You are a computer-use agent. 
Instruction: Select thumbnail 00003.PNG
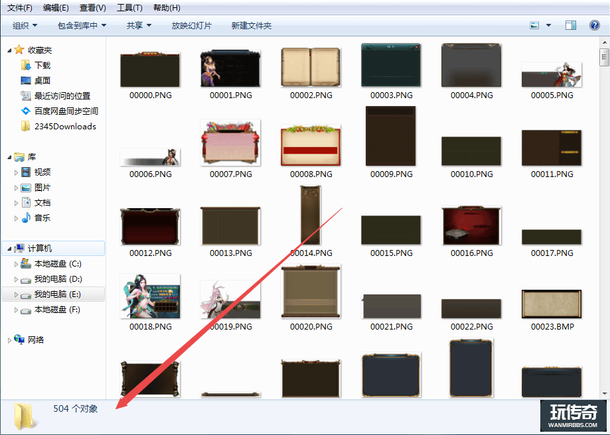click(391, 65)
